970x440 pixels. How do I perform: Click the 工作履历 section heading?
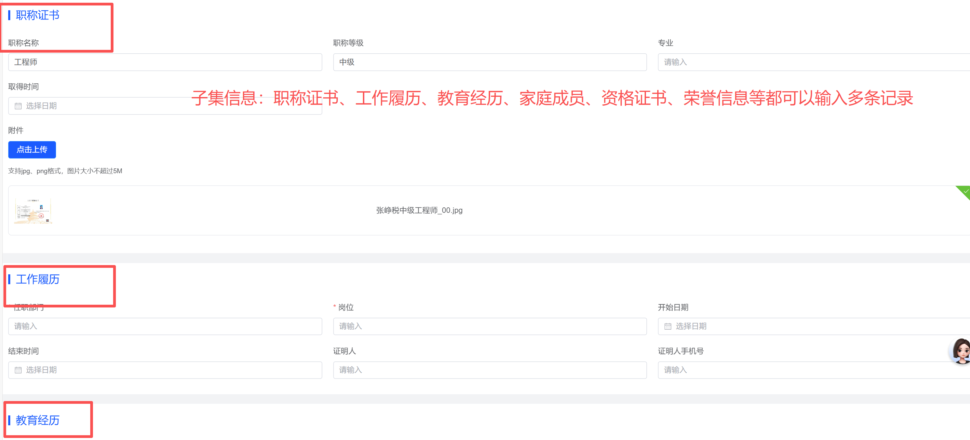(38, 279)
